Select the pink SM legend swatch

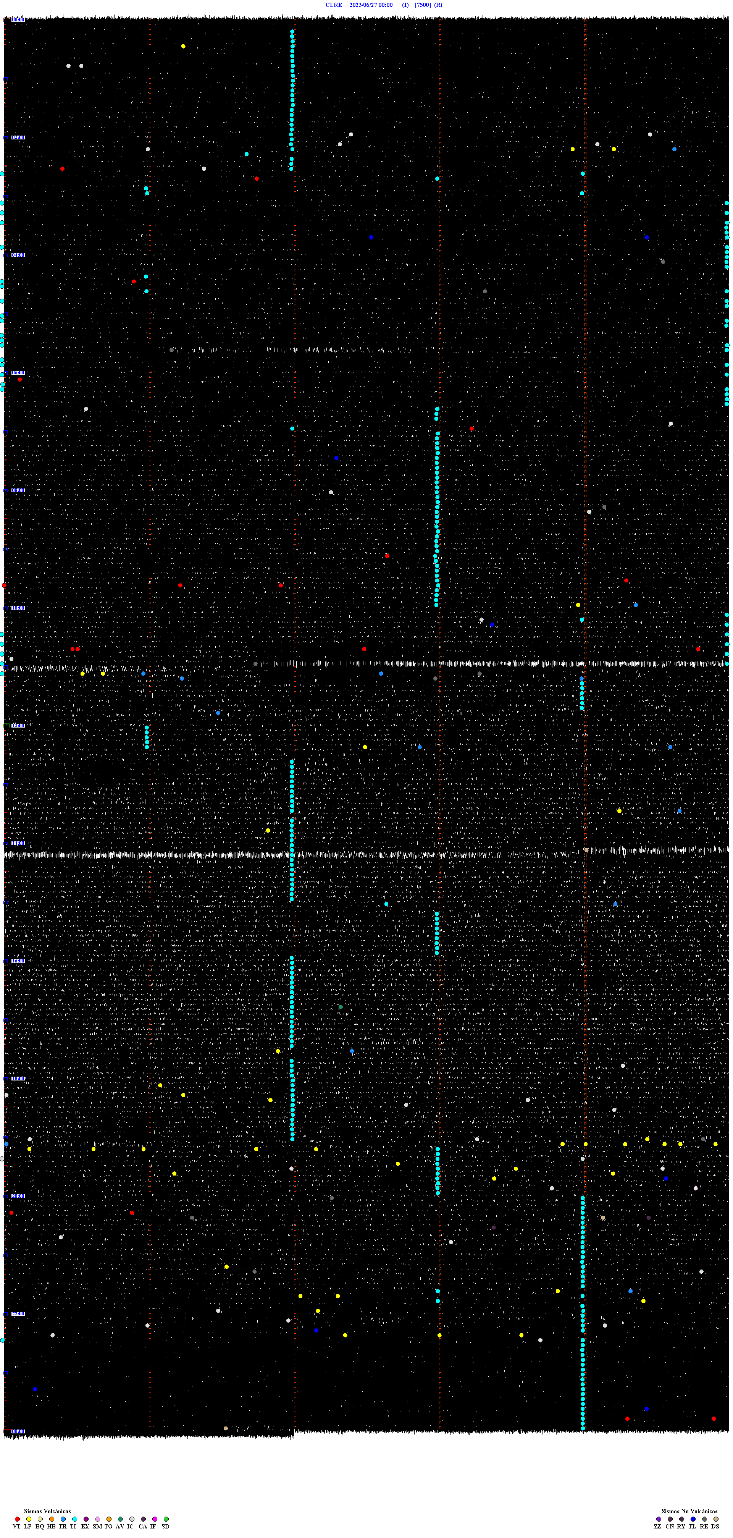[x=97, y=1519]
